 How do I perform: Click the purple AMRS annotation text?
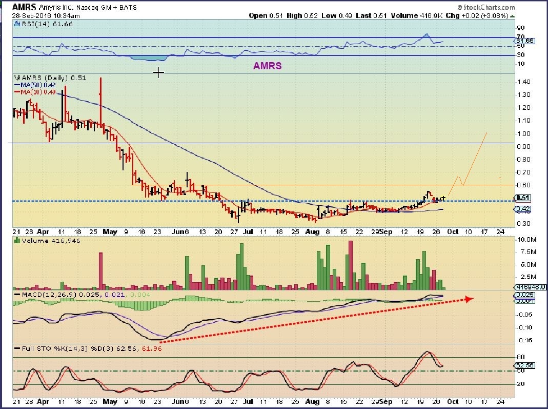pos(267,66)
